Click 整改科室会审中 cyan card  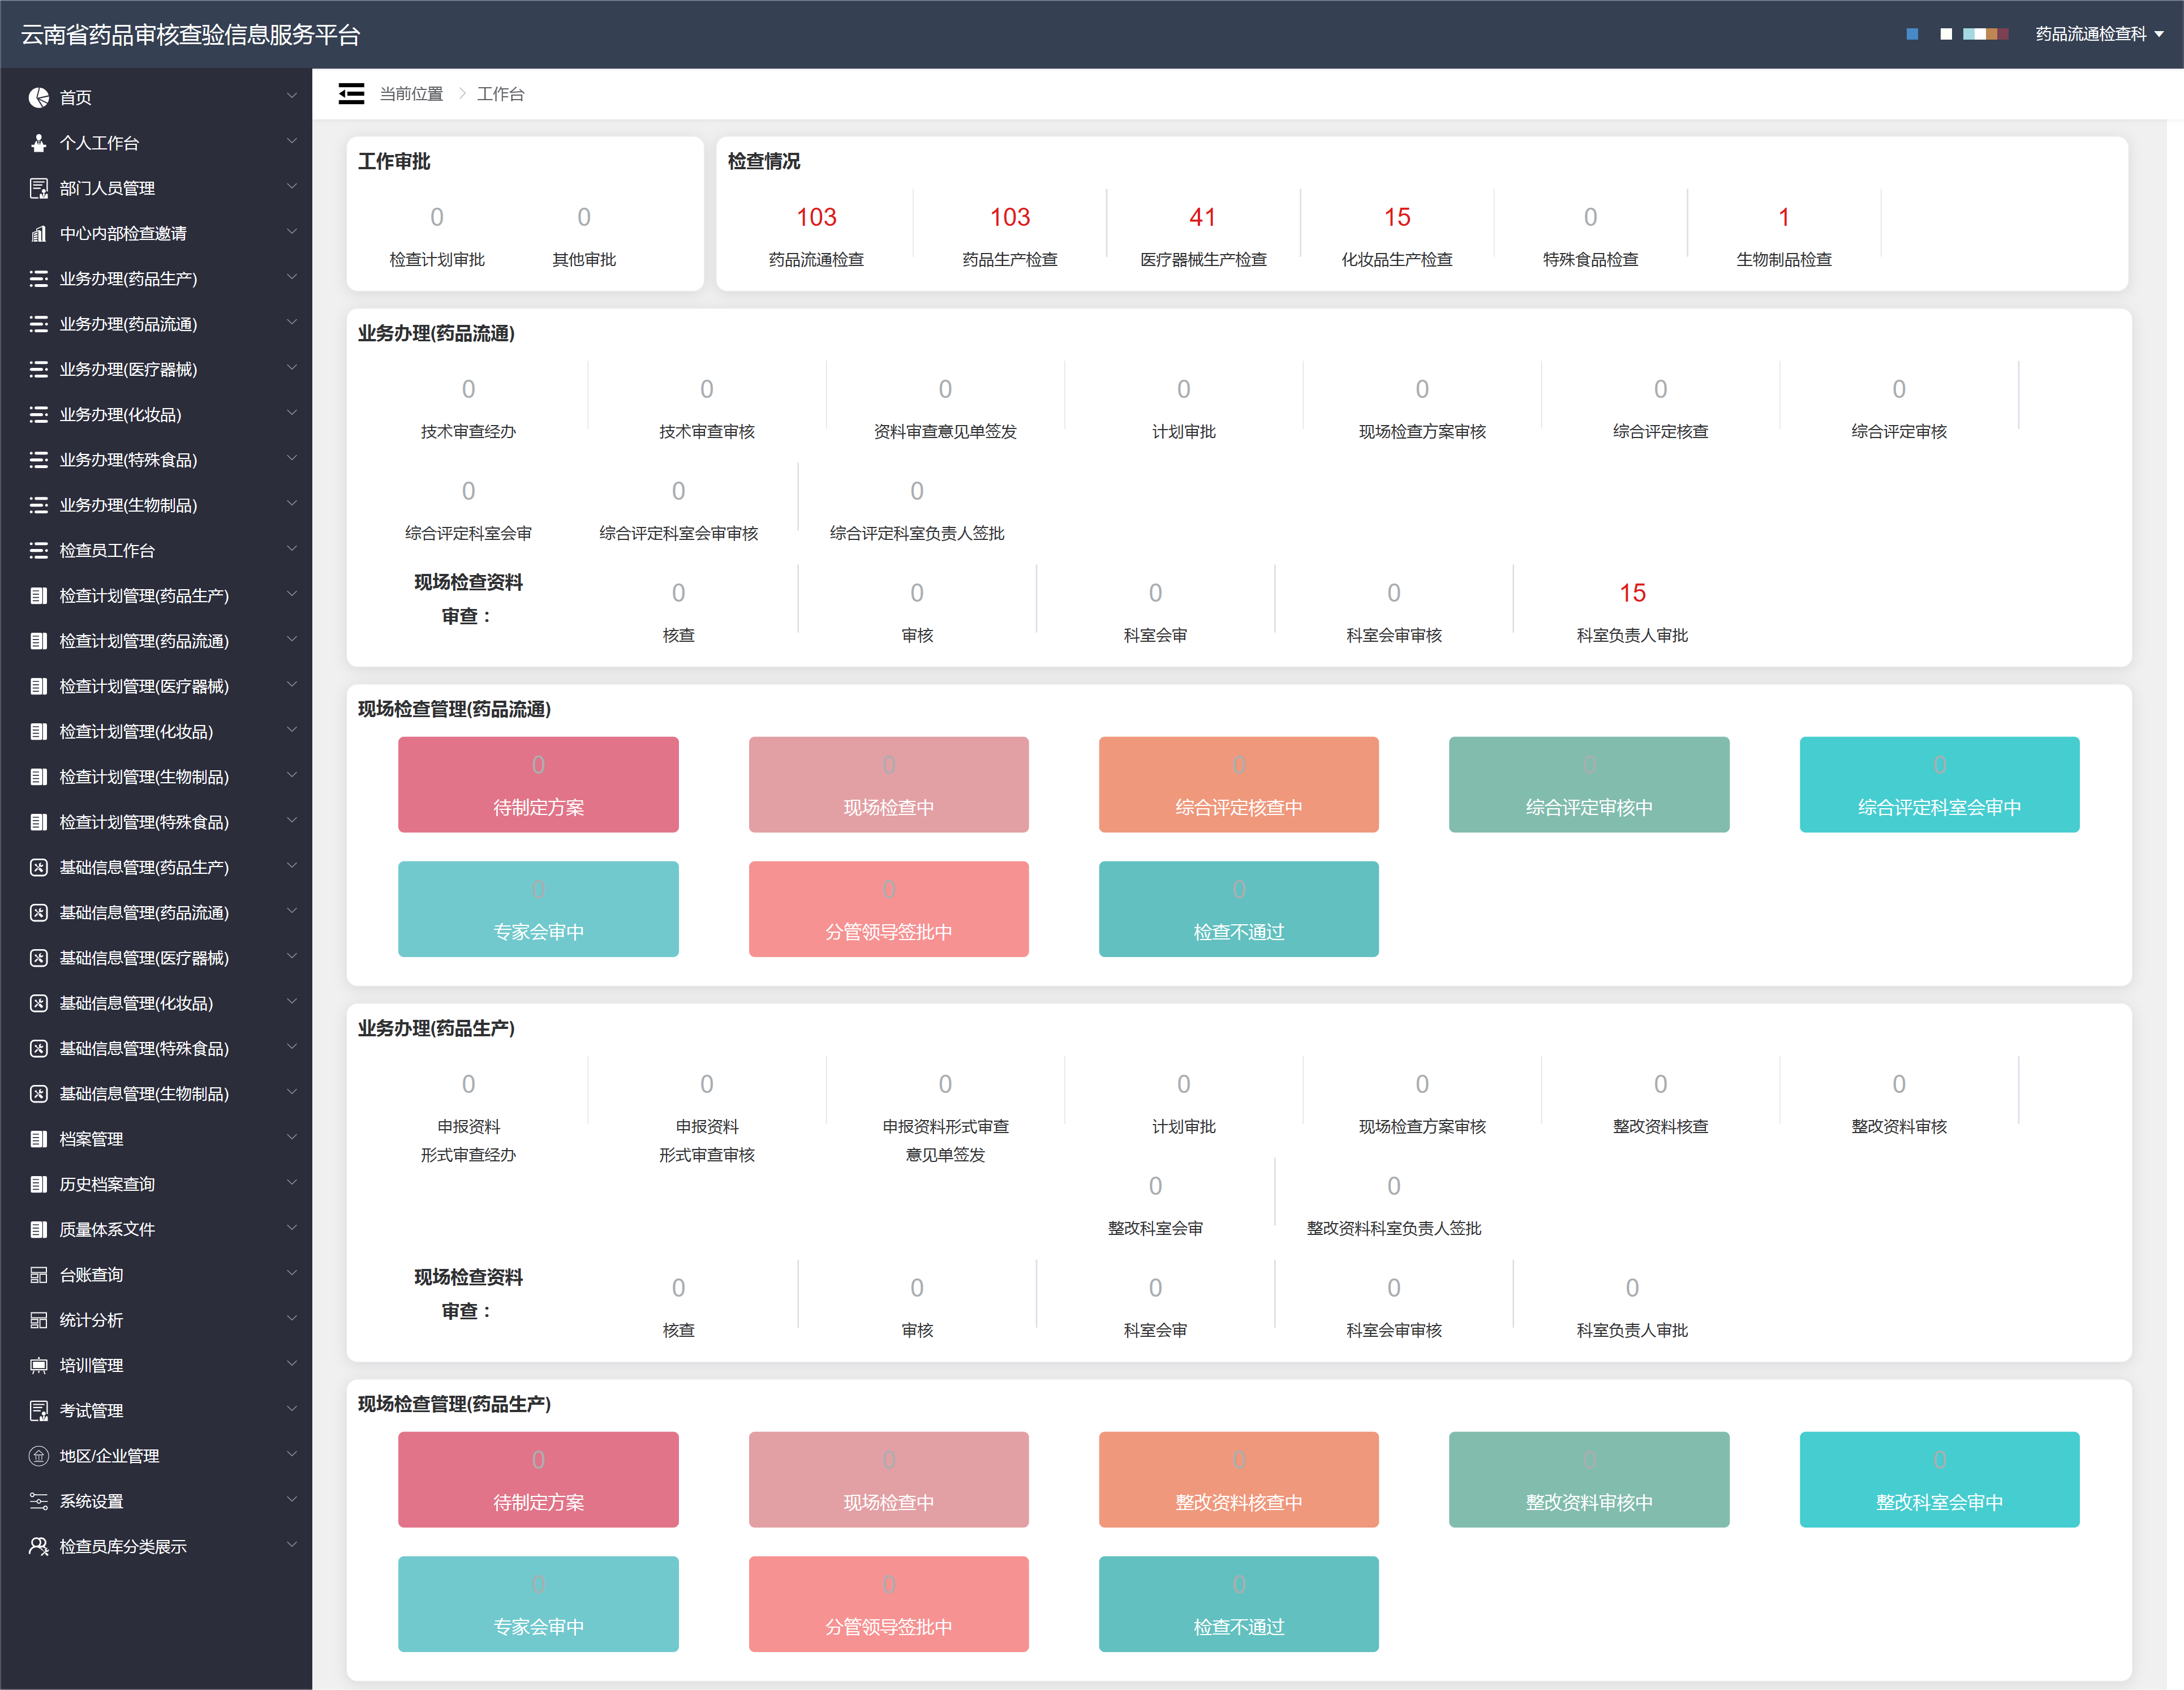click(x=1939, y=1479)
